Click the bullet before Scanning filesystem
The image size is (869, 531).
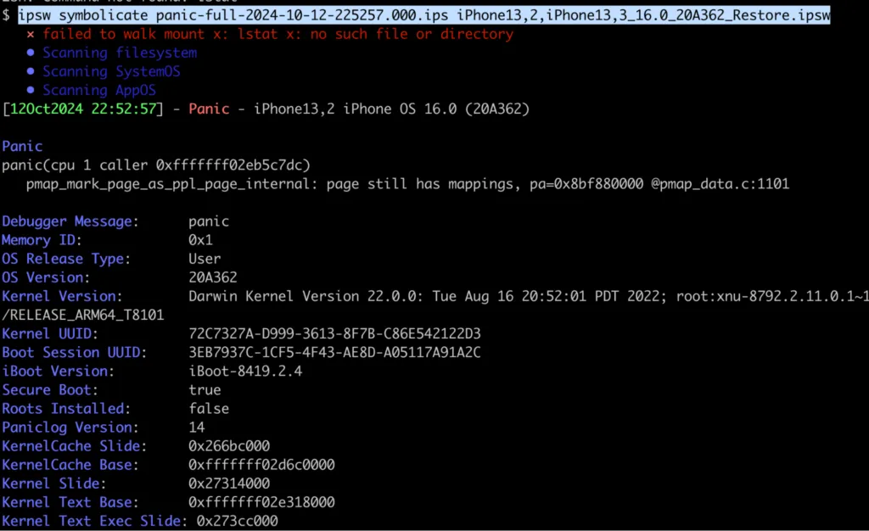click(x=31, y=53)
